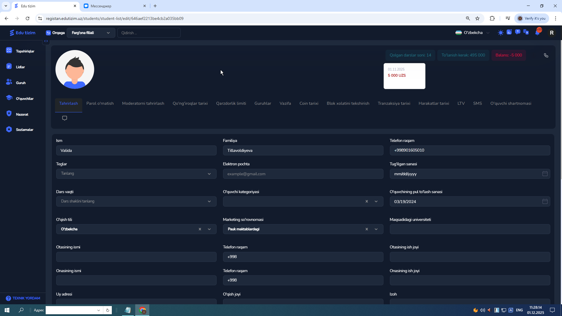The height and width of the screenshot is (316, 562).
Task: Expand the Dars vaqti dropdown
Action: [x=136, y=201]
